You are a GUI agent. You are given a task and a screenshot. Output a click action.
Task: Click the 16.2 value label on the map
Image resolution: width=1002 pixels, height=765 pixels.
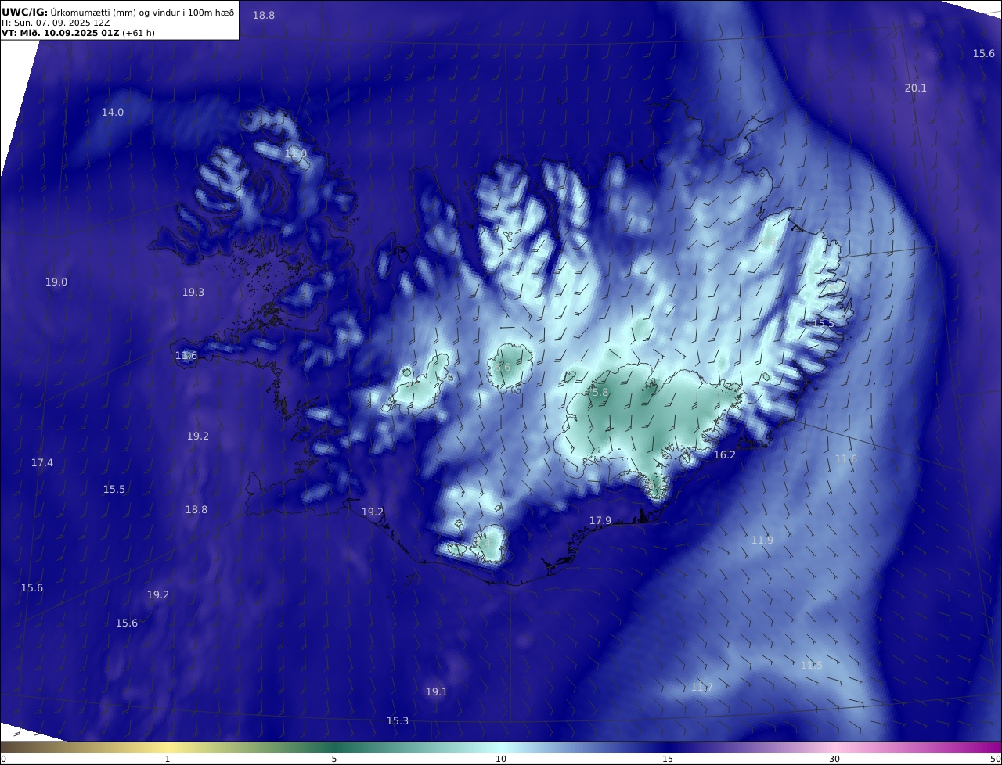pyautogui.click(x=725, y=455)
